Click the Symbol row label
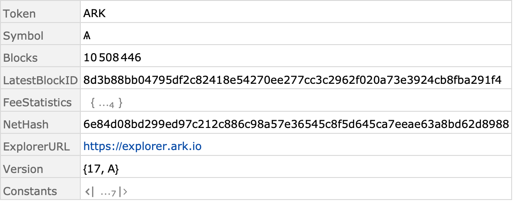The height and width of the screenshot is (214, 513). (x=23, y=36)
